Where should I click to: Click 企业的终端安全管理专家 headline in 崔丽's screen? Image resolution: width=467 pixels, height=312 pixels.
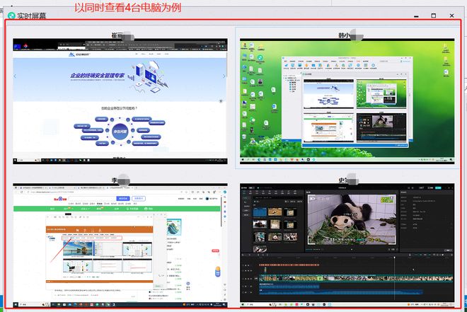point(98,75)
